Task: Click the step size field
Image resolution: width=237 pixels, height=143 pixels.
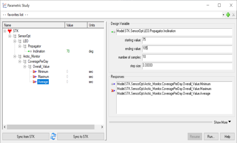Action: coord(187,66)
